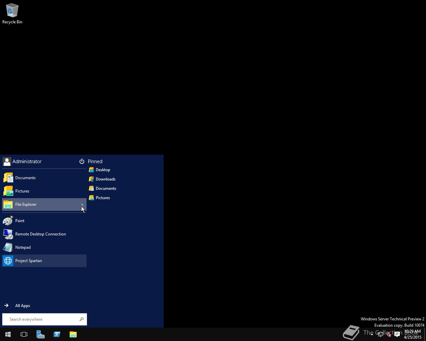The height and width of the screenshot is (341, 426).
Task: Launch Notepad from the Start menu
Action: point(44,247)
